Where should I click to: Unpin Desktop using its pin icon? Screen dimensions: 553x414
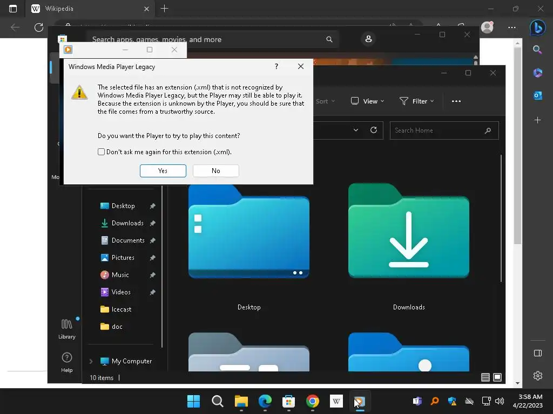click(152, 206)
